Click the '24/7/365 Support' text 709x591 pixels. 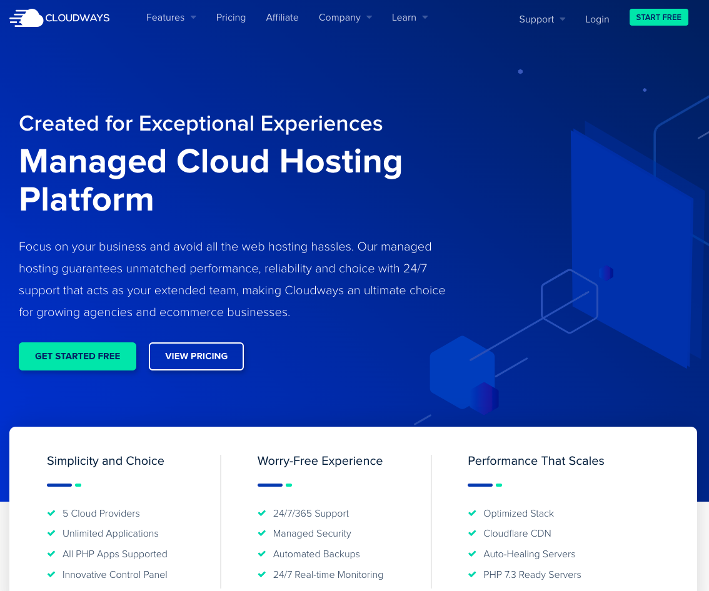[x=311, y=514]
